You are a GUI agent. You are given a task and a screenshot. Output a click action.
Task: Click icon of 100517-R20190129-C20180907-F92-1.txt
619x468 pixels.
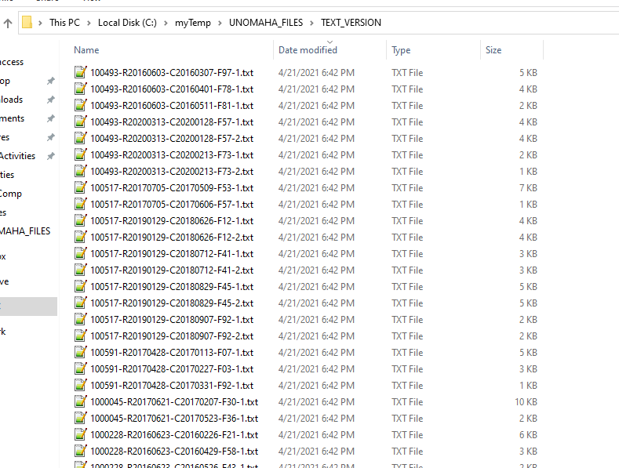pos(81,319)
